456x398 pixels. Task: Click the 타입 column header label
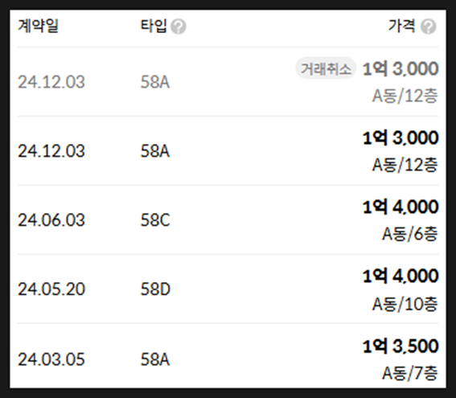pos(154,26)
